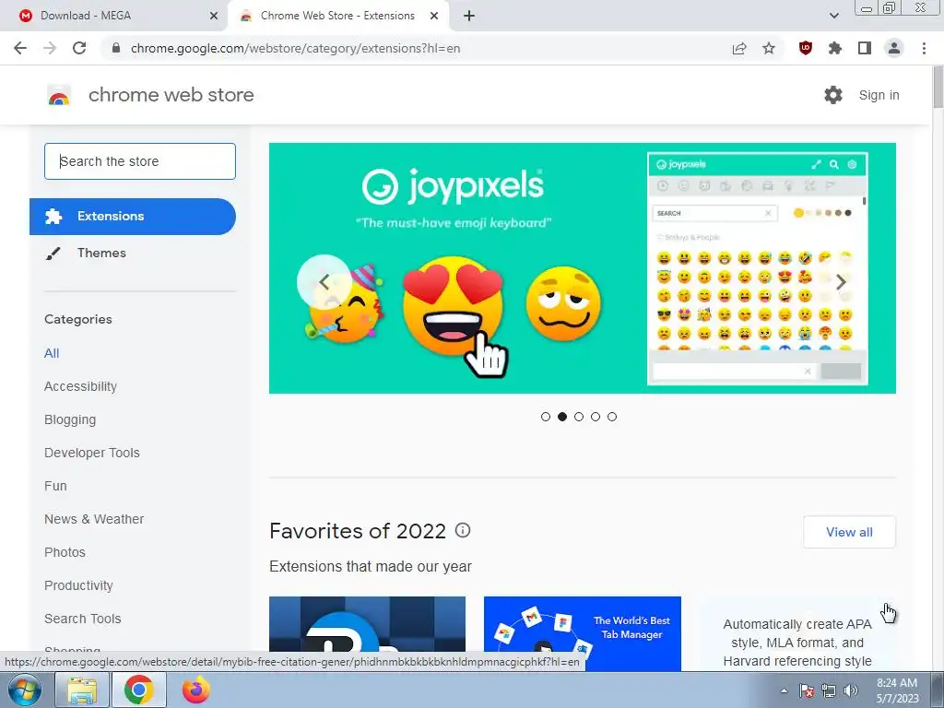Open a new tab
The height and width of the screenshot is (708, 944).
[469, 16]
